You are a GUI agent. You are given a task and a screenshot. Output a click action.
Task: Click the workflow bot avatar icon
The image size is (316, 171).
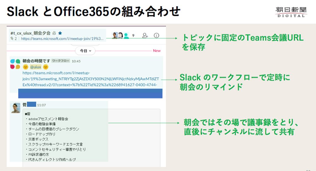pyautogui.click(x=15, y=64)
